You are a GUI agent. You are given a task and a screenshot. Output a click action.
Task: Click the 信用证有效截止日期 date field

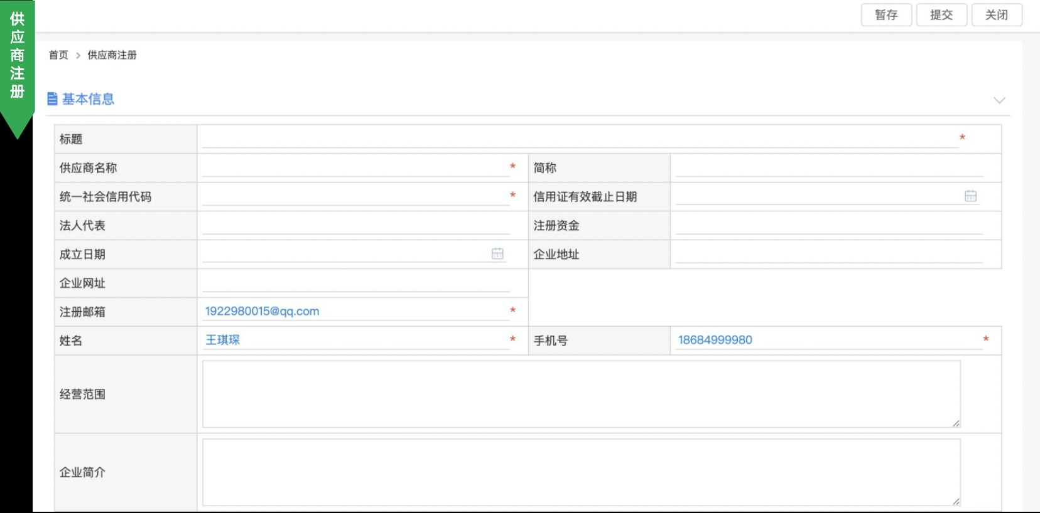pos(829,196)
